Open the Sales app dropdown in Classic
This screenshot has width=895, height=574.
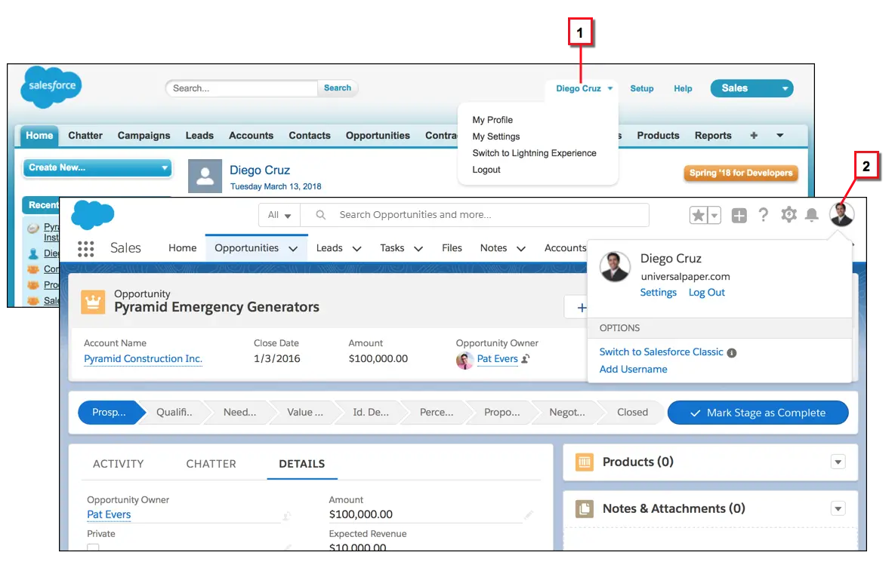(x=751, y=88)
